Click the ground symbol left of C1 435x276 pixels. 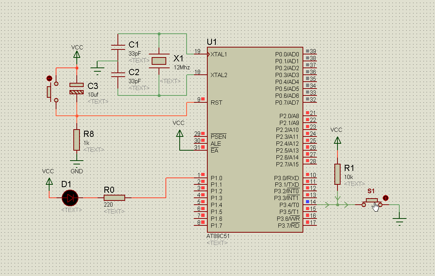click(97, 71)
